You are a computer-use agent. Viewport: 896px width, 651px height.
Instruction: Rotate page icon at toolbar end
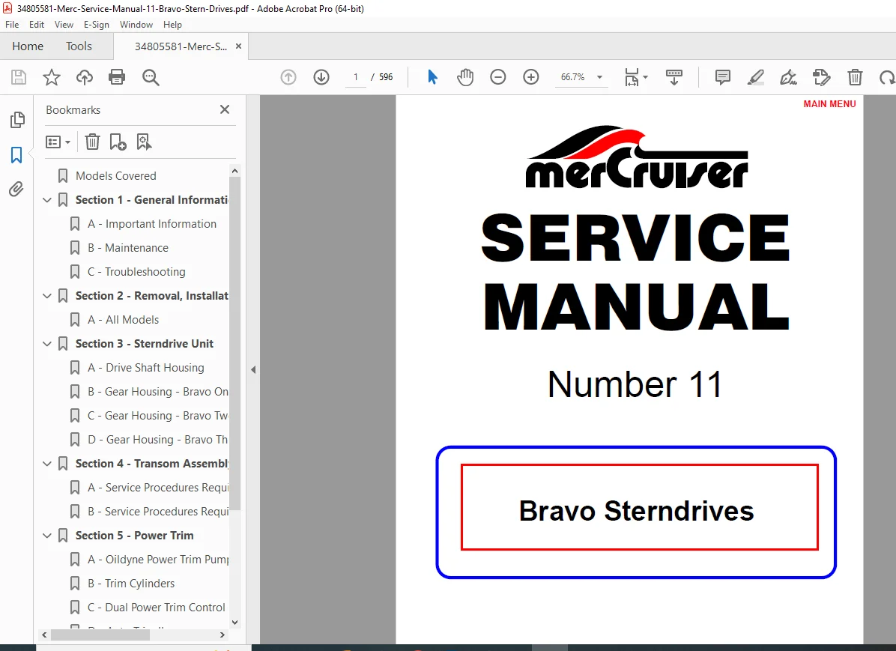tap(888, 77)
